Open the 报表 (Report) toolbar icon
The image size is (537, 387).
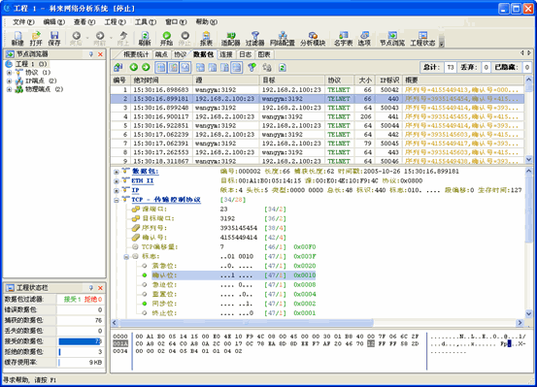(x=206, y=39)
